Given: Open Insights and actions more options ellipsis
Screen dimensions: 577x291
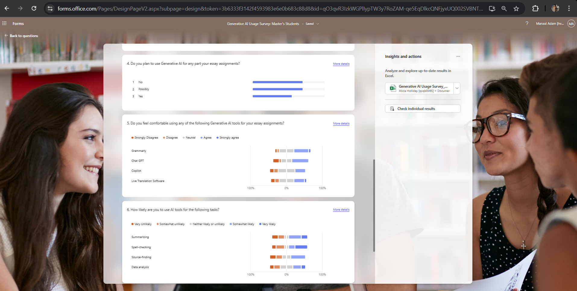Looking at the screenshot, I should click(458, 56).
